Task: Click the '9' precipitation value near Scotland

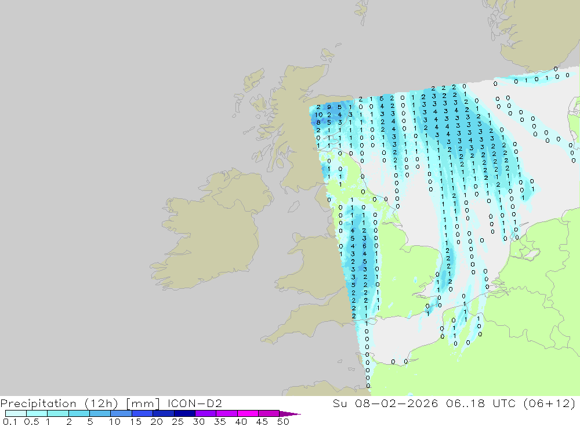Action: (x=329, y=107)
